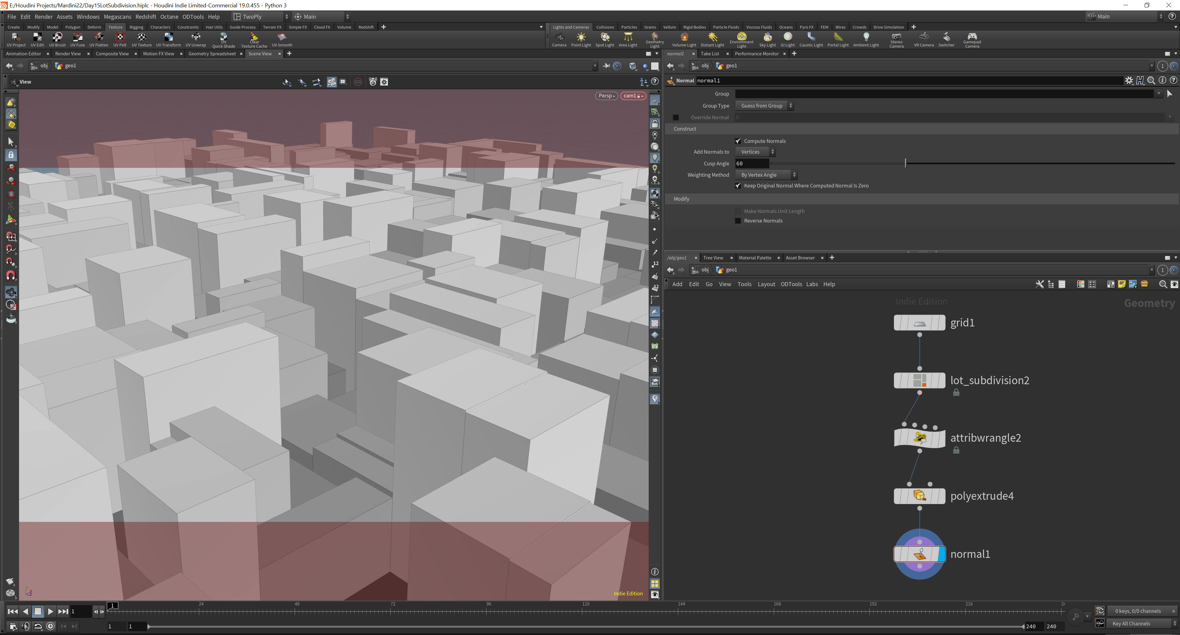This screenshot has height=635, width=1180.
Task: Open the Megascans menu
Action: [117, 17]
